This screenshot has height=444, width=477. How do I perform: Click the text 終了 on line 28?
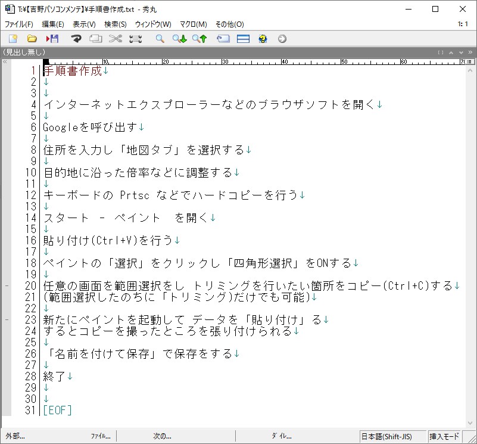click(55, 377)
